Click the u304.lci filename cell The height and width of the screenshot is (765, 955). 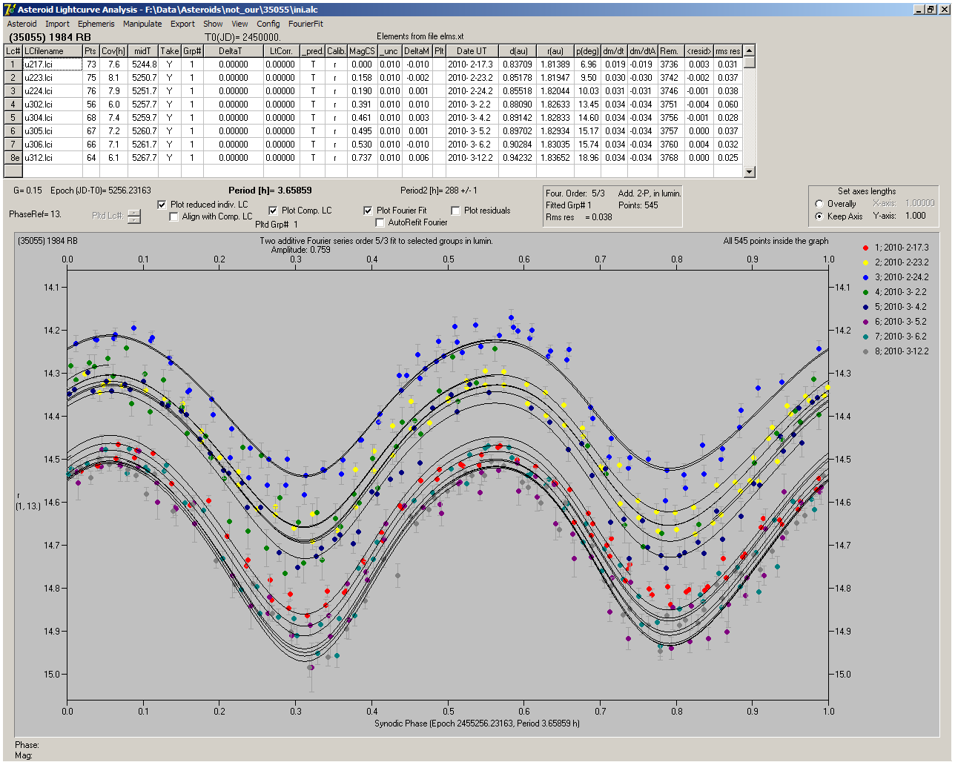[52, 118]
